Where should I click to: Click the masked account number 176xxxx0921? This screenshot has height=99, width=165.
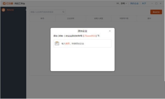90,36
